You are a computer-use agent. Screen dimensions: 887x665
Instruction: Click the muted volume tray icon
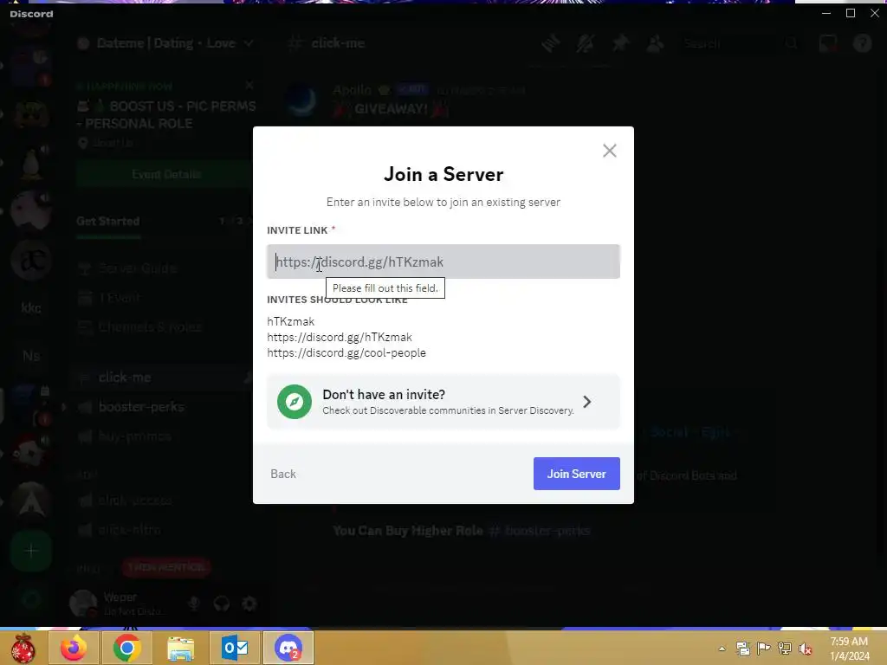(x=805, y=649)
